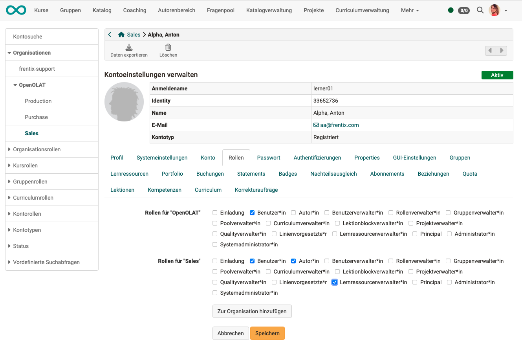Go to next user arrow

pyautogui.click(x=502, y=51)
